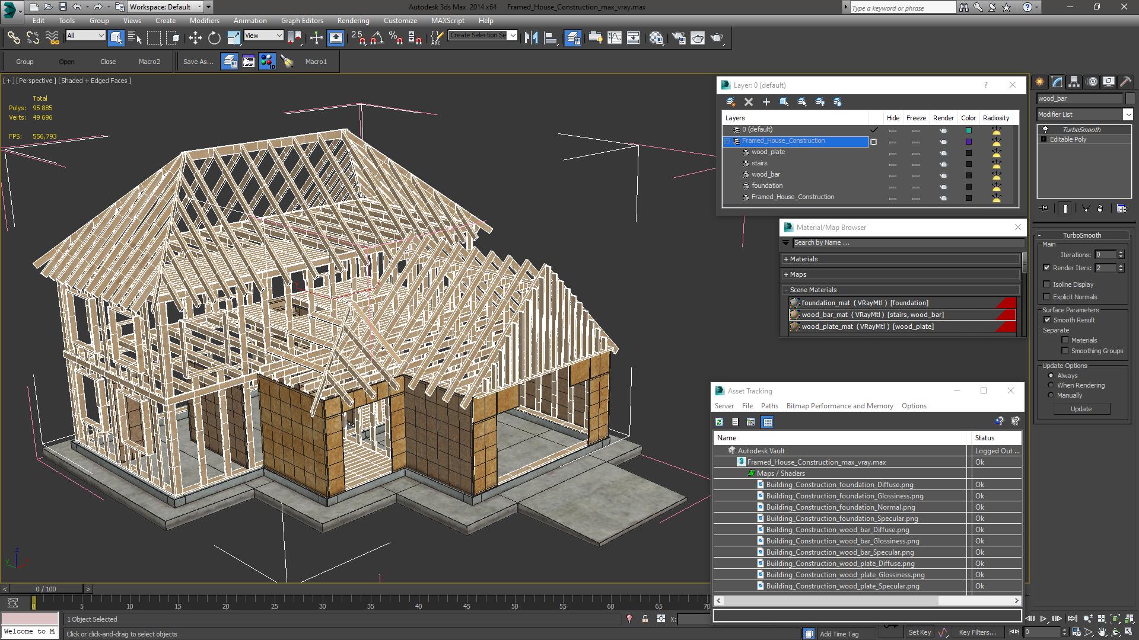The image size is (1139, 640).
Task: Expand the Materials rollout in browser
Action: (x=803, y=259)
